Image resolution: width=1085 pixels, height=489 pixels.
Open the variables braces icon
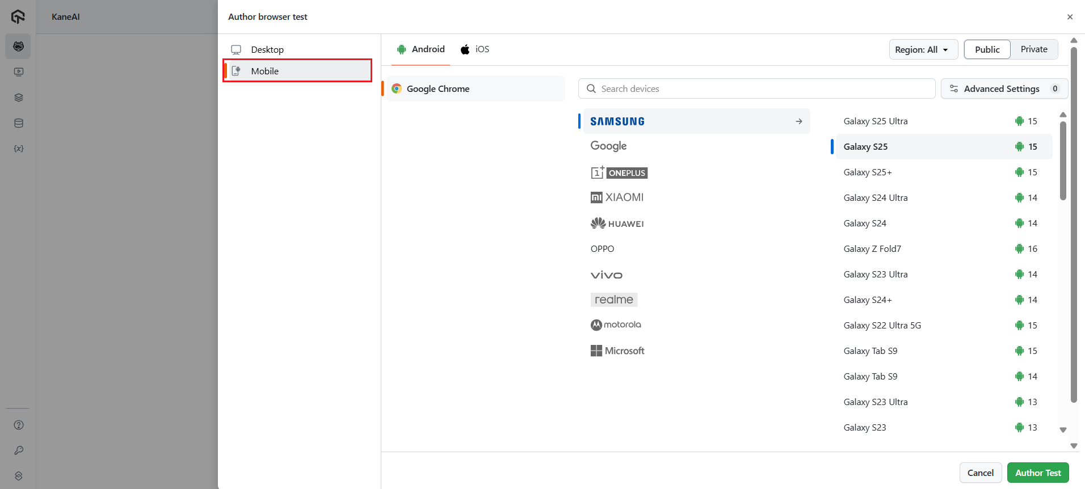pos(18,149)
